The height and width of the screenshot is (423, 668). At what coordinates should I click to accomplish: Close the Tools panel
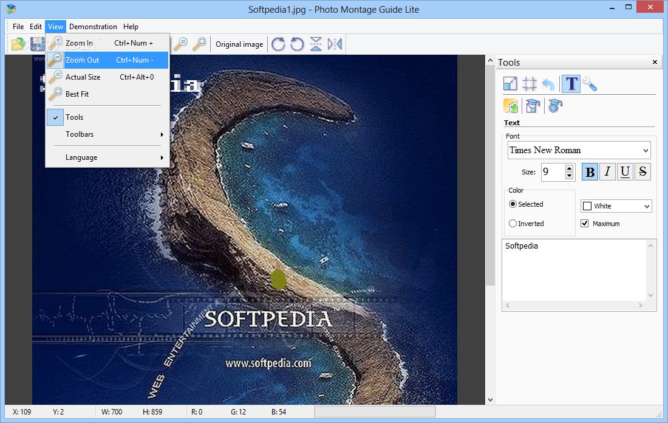point(655,62)
